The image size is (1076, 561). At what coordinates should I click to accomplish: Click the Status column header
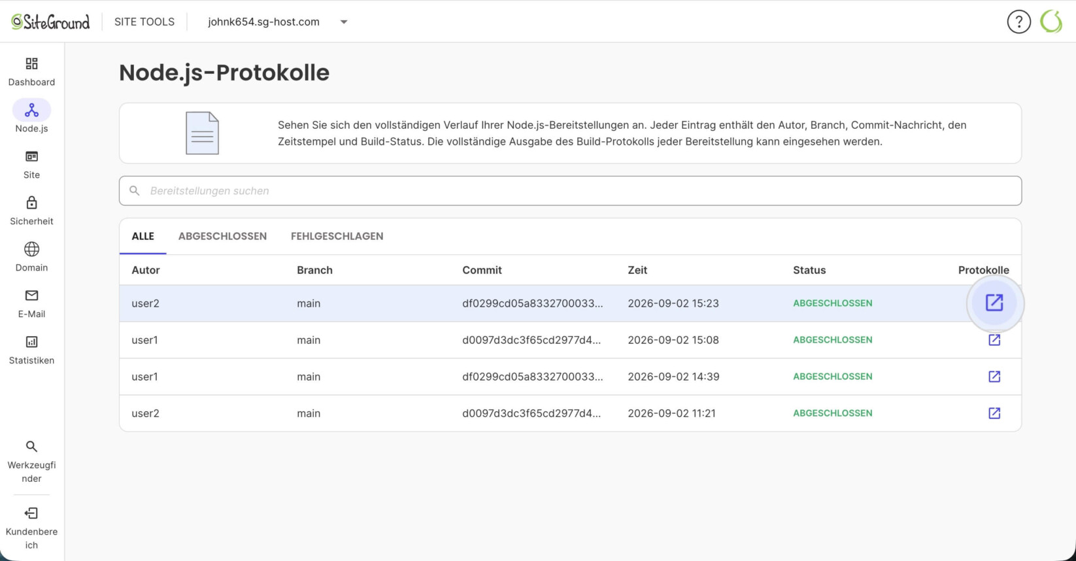coord(809,270)
